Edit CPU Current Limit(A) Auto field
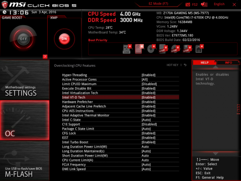This screenshot has width=241, height=181. [145, 160]
